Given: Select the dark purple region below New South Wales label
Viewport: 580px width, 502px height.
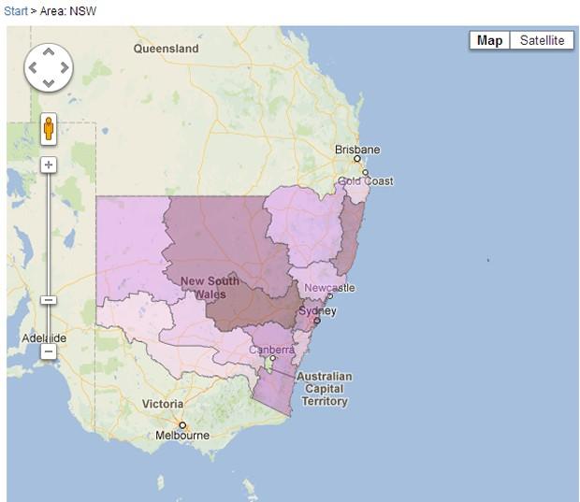Looking at the screenshot, I should [x=248, y=308].
